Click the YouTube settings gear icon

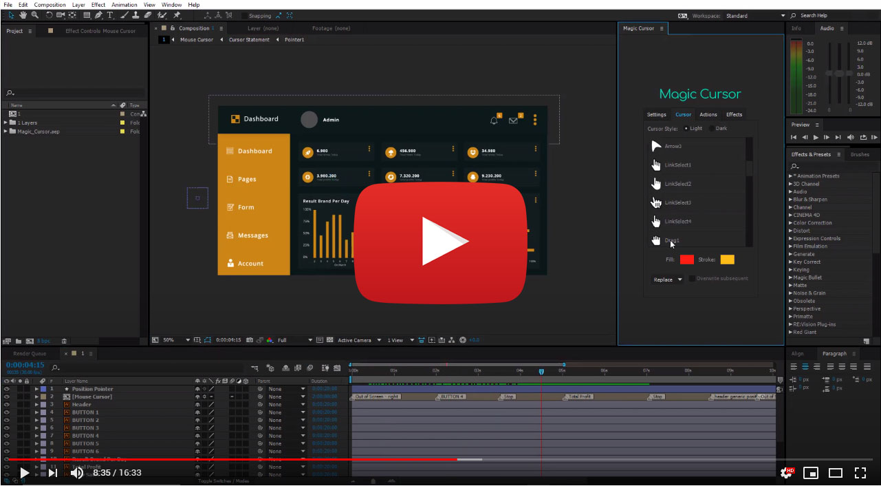click(786, 472)
